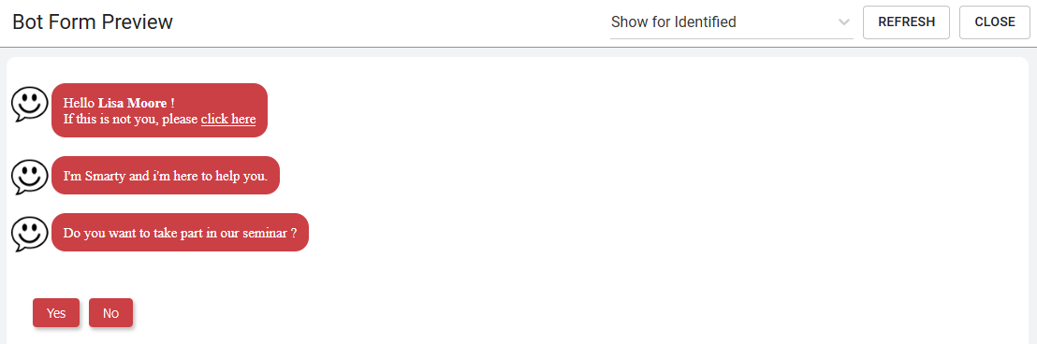Click the empty white area of the chat panel

(x=662, y=198)
